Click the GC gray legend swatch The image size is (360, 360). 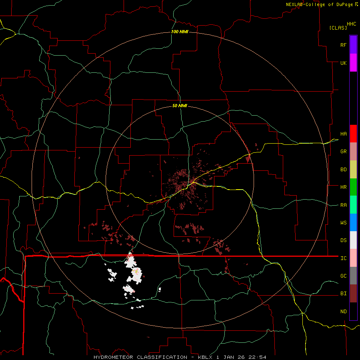tap(353, 276)
